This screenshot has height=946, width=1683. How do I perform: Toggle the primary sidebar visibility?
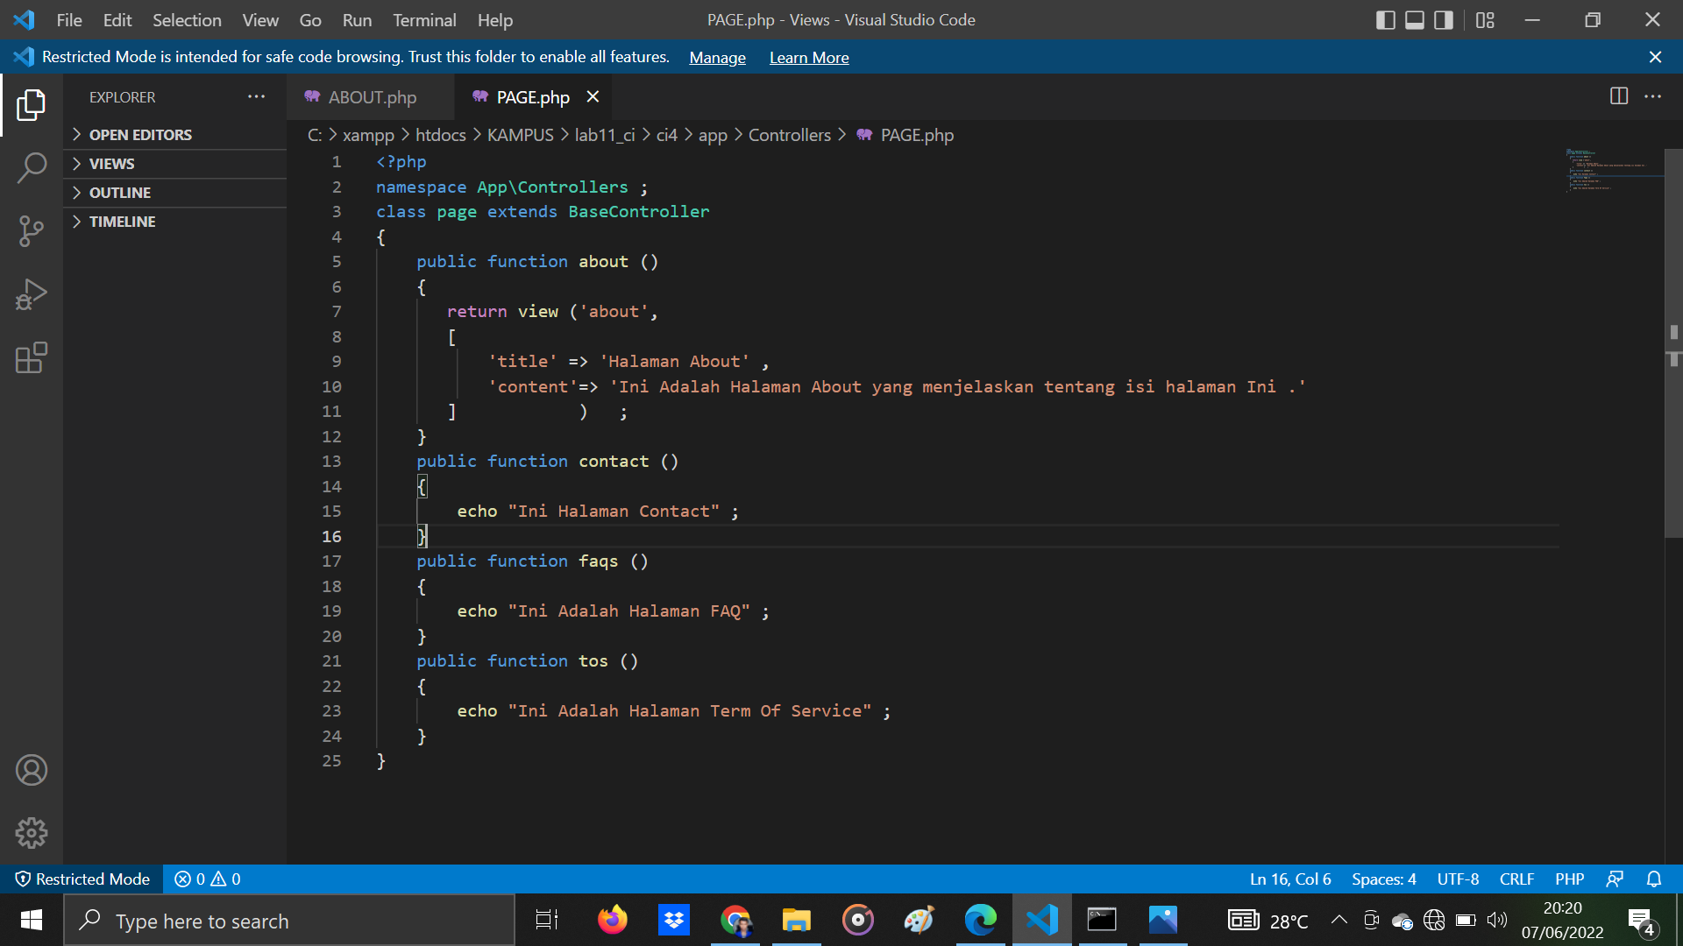coord(1386,19)
